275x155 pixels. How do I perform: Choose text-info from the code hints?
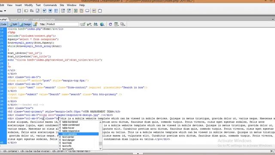tap(79, 146)
